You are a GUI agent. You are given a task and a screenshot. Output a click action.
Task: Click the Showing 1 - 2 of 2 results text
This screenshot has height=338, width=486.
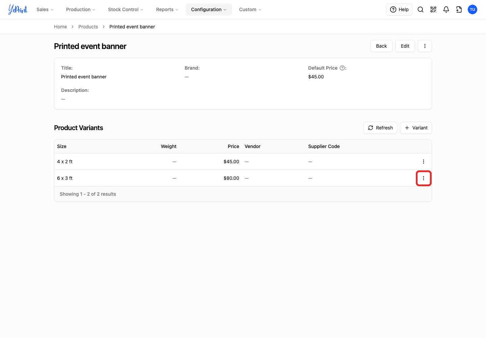coord(88,194)
